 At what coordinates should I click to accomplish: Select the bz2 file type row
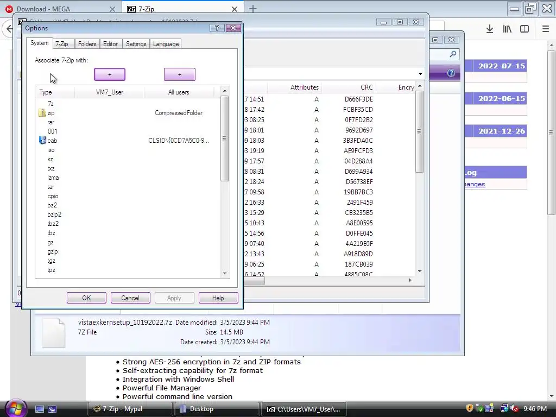coord(128,205)
